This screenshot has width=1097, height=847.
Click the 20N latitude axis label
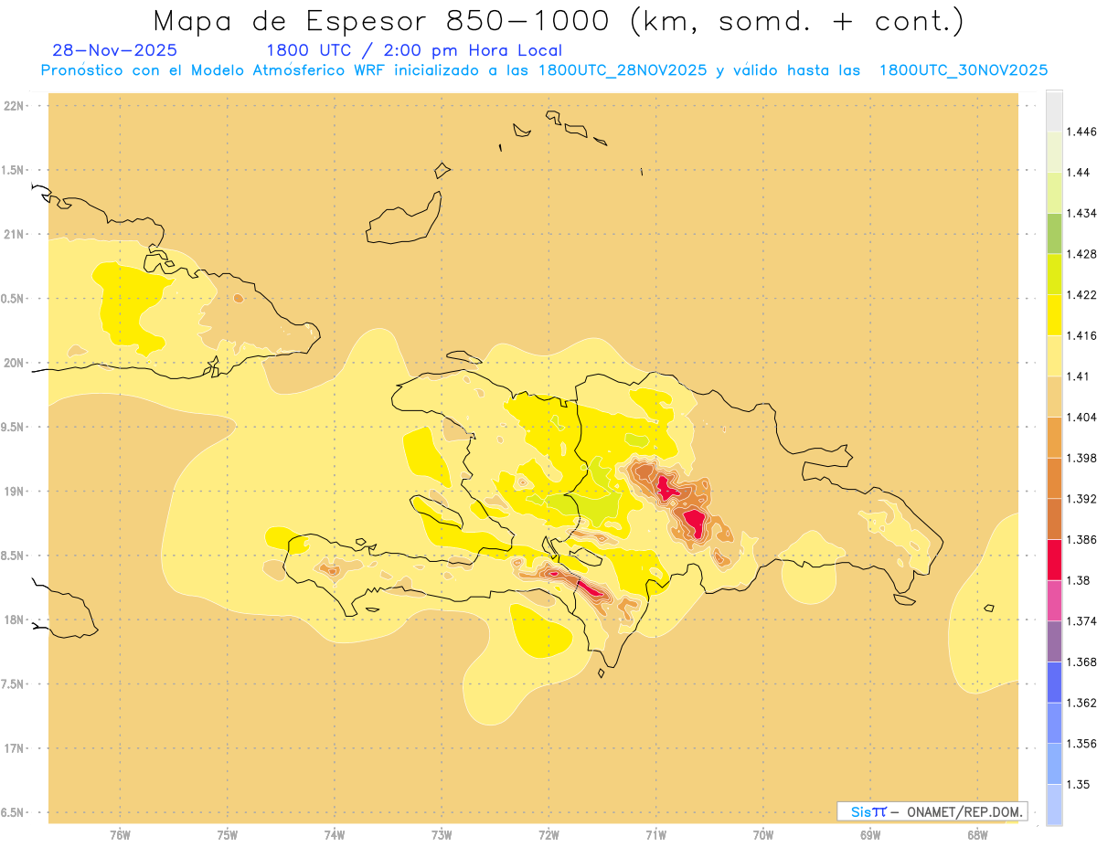(13, 363)
